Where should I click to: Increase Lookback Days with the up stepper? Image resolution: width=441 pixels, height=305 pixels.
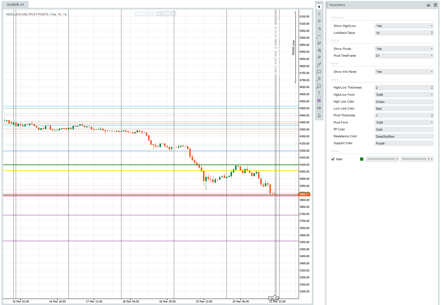click(x=432, y=32)
